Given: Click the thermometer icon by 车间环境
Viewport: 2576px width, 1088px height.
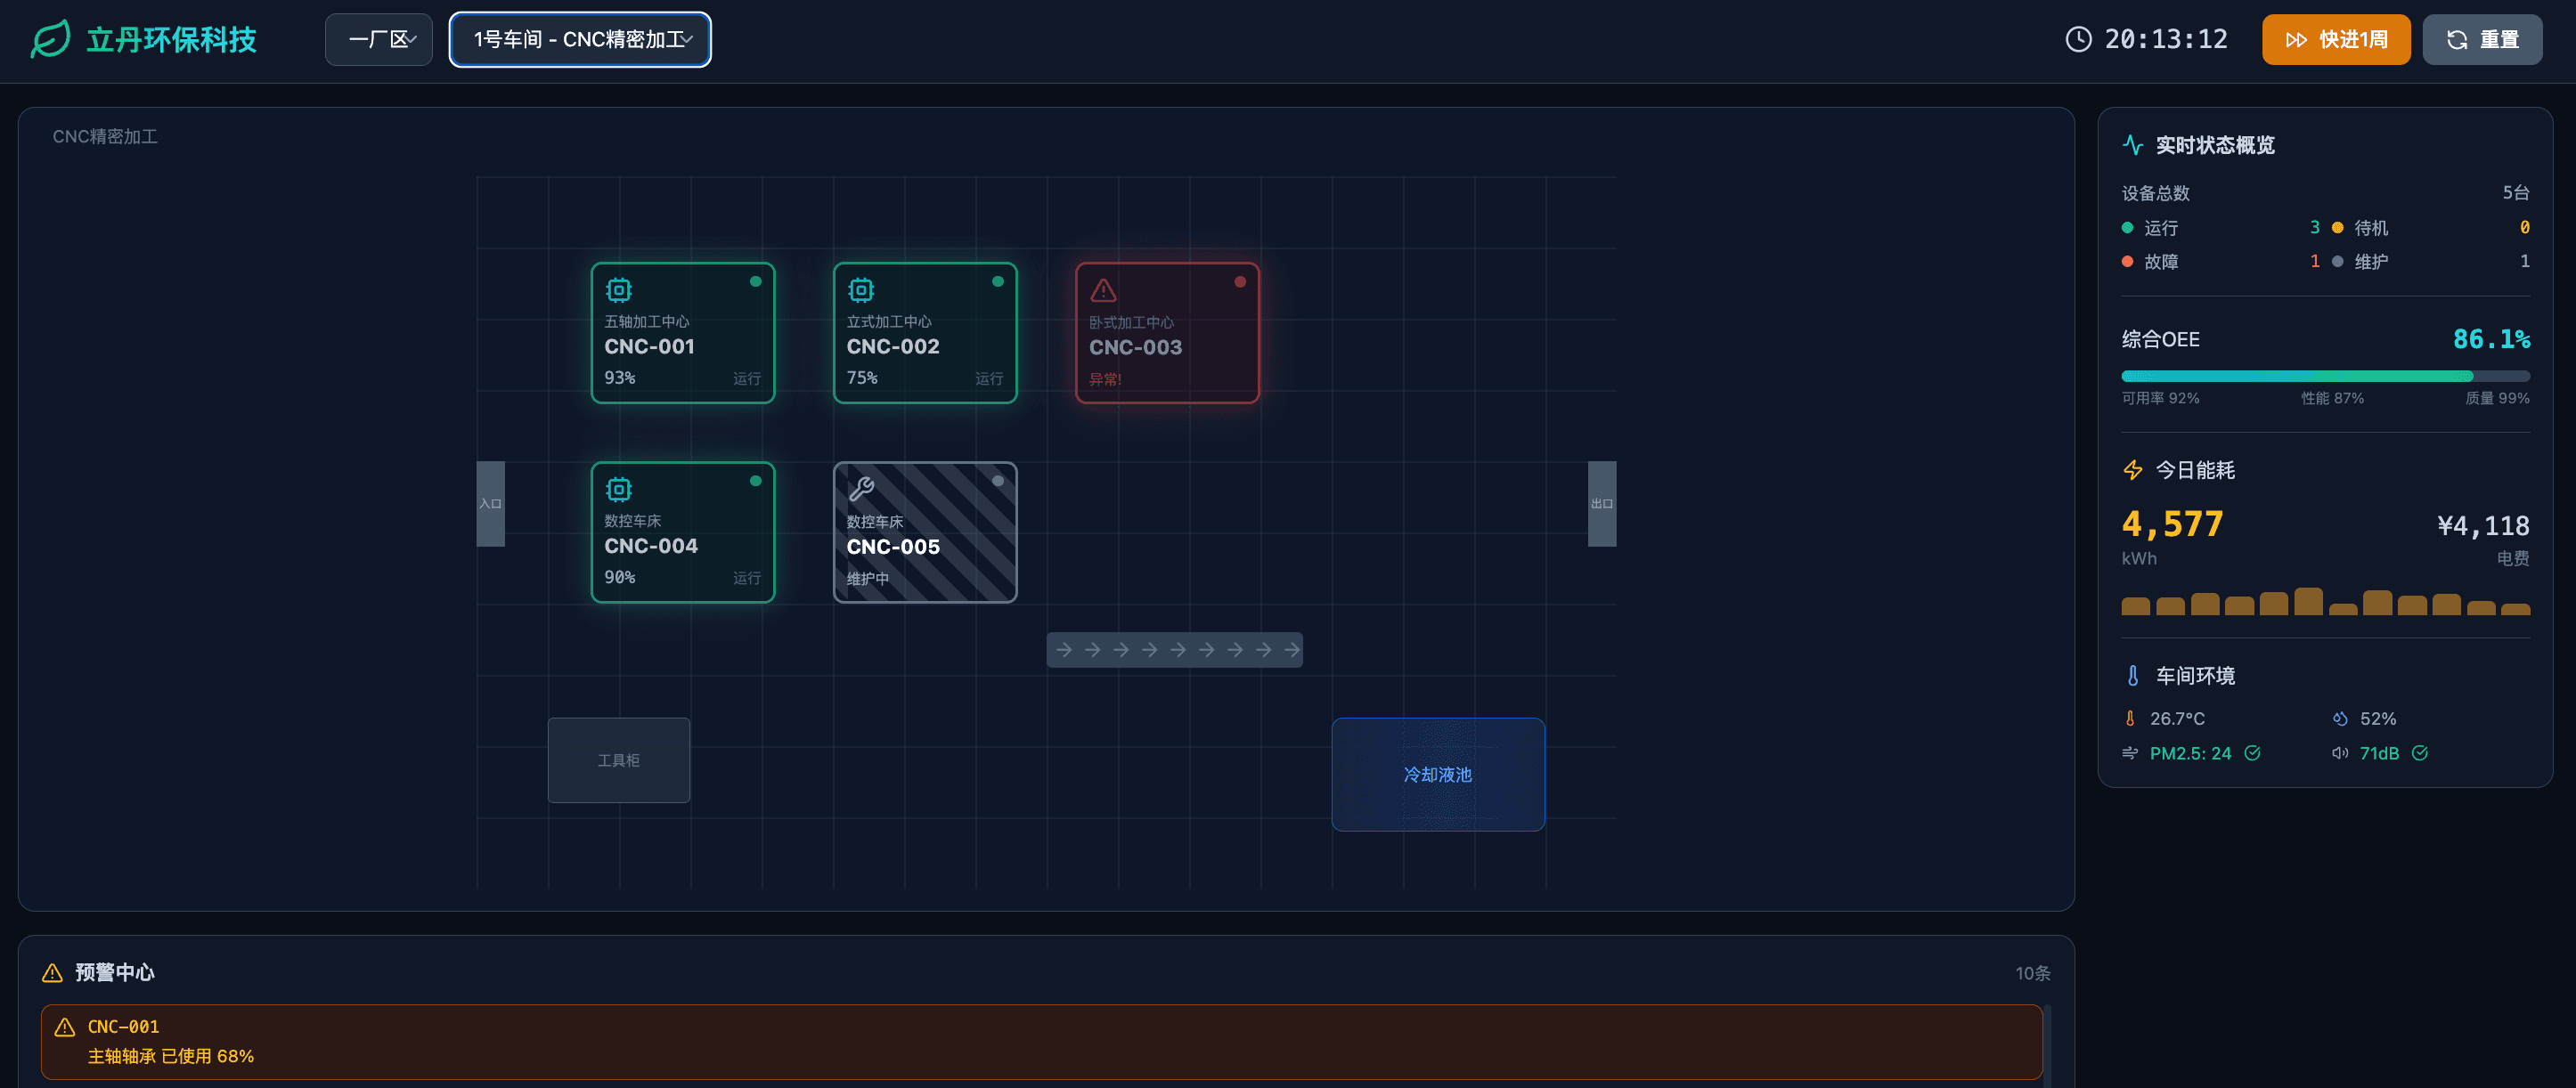Looking at the screenshot, I should click(2132, 676).
